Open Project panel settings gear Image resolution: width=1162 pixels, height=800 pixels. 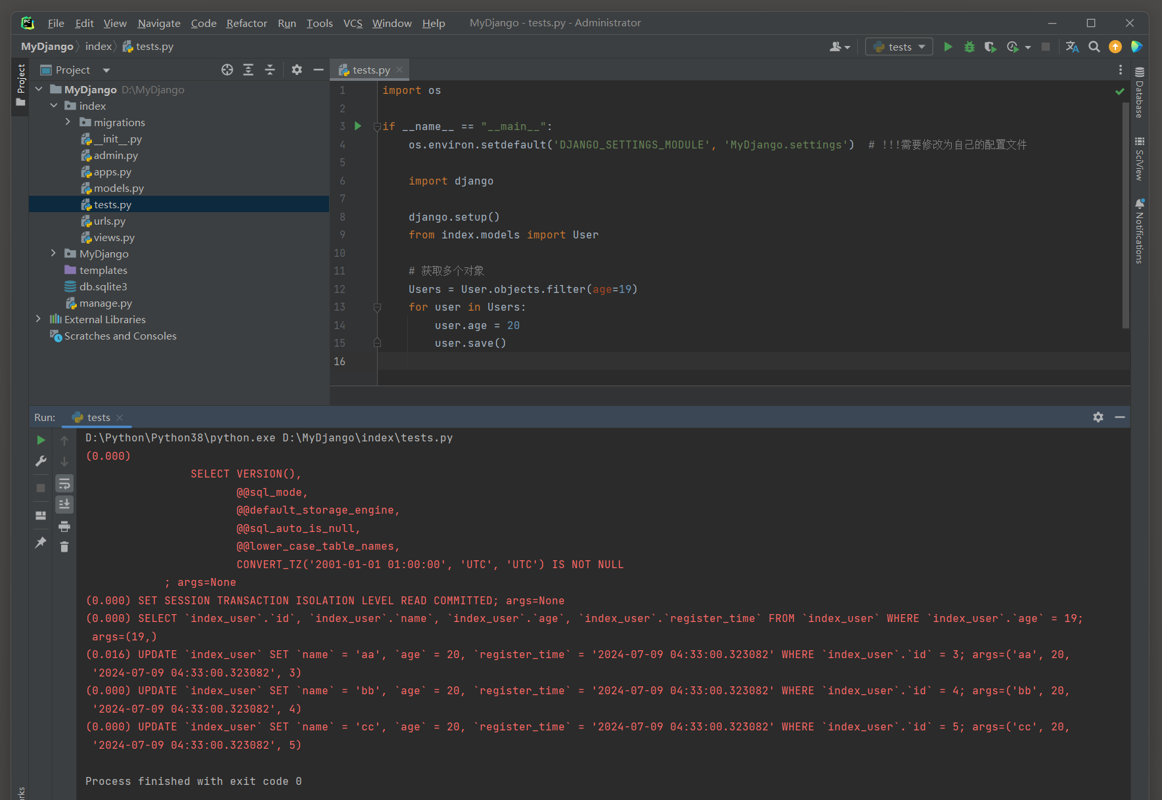tap(297, 70)
